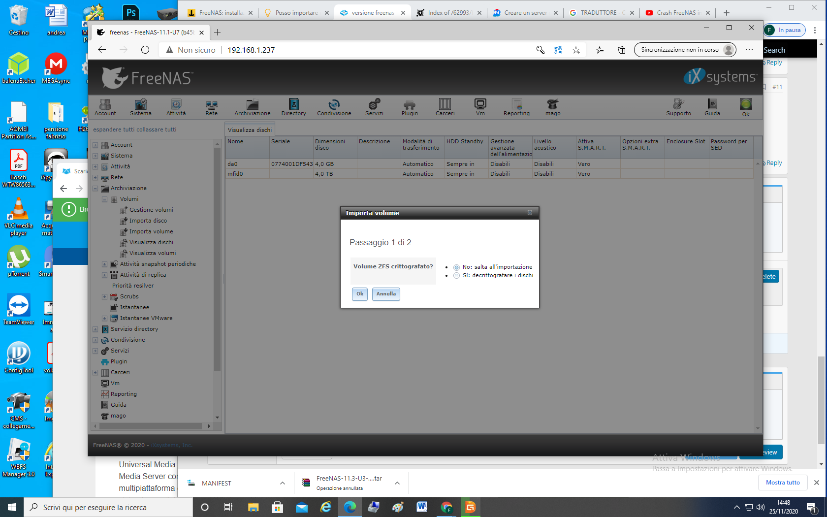Open the Supporto toolbar icon

tap(678, 107)
